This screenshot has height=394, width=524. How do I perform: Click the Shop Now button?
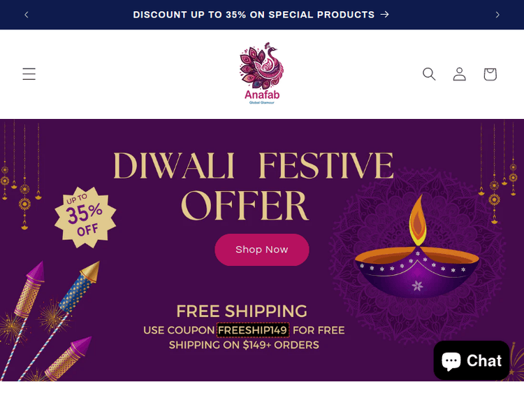coord(262,250)
